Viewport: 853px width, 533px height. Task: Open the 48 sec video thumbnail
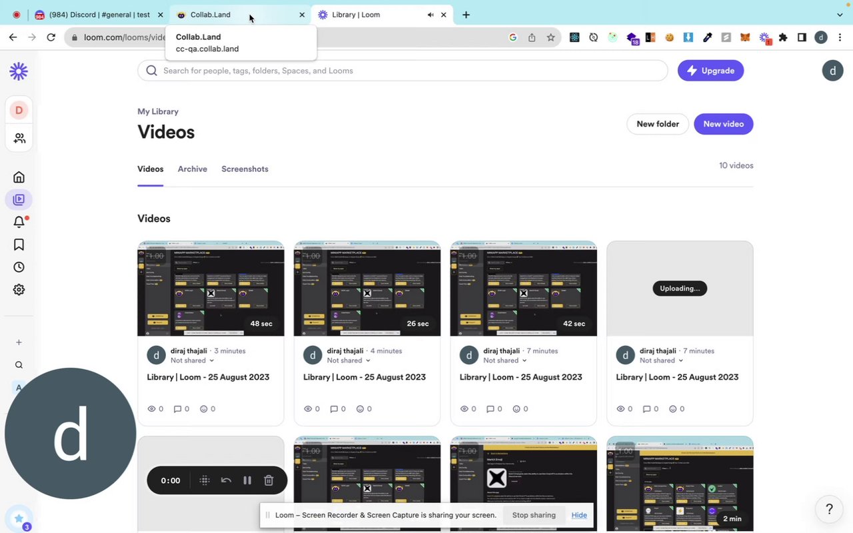click(x=211, y=288)
